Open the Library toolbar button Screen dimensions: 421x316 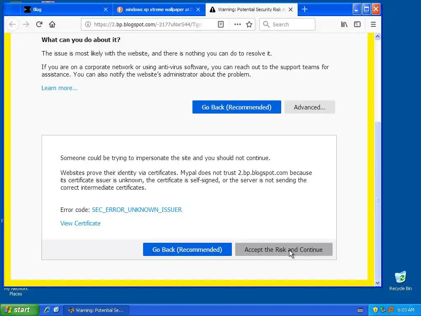click(x=344, y=24)
